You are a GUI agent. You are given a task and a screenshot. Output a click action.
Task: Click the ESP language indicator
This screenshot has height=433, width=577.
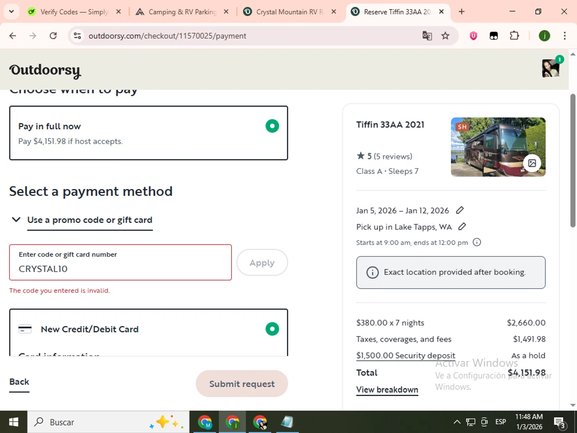500,422
